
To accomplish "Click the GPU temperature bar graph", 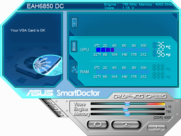I will coord(123,50).
